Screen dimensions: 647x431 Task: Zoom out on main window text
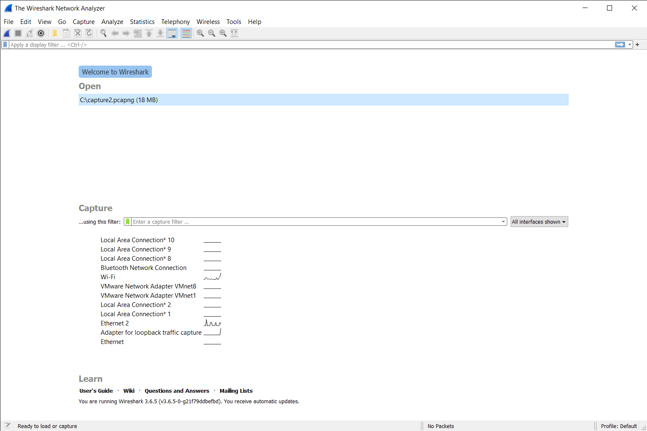(212, 33)
